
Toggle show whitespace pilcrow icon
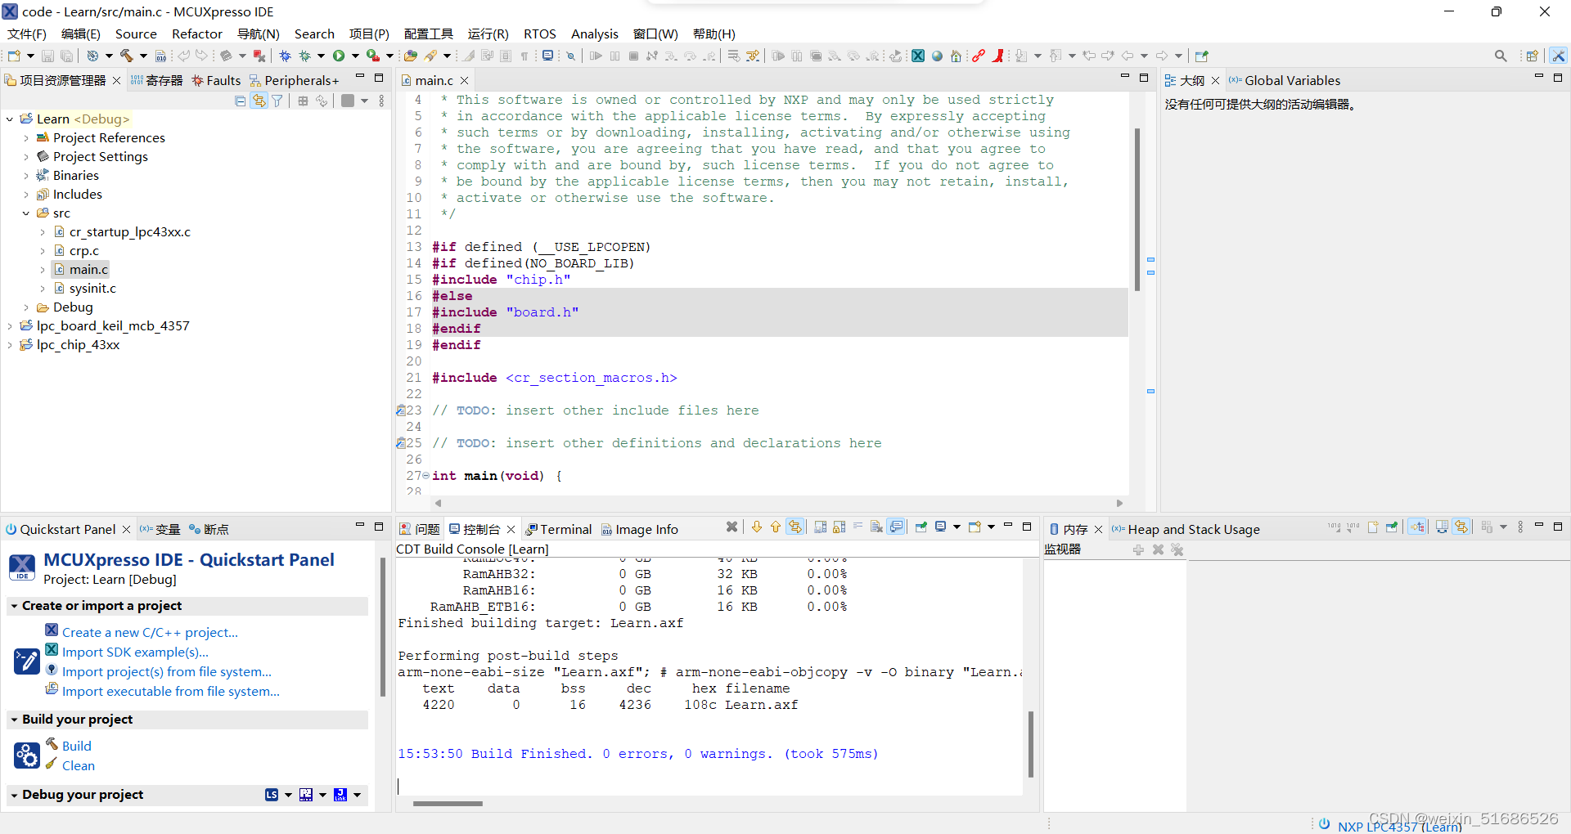pyautogui.click(x=524, y=56)
